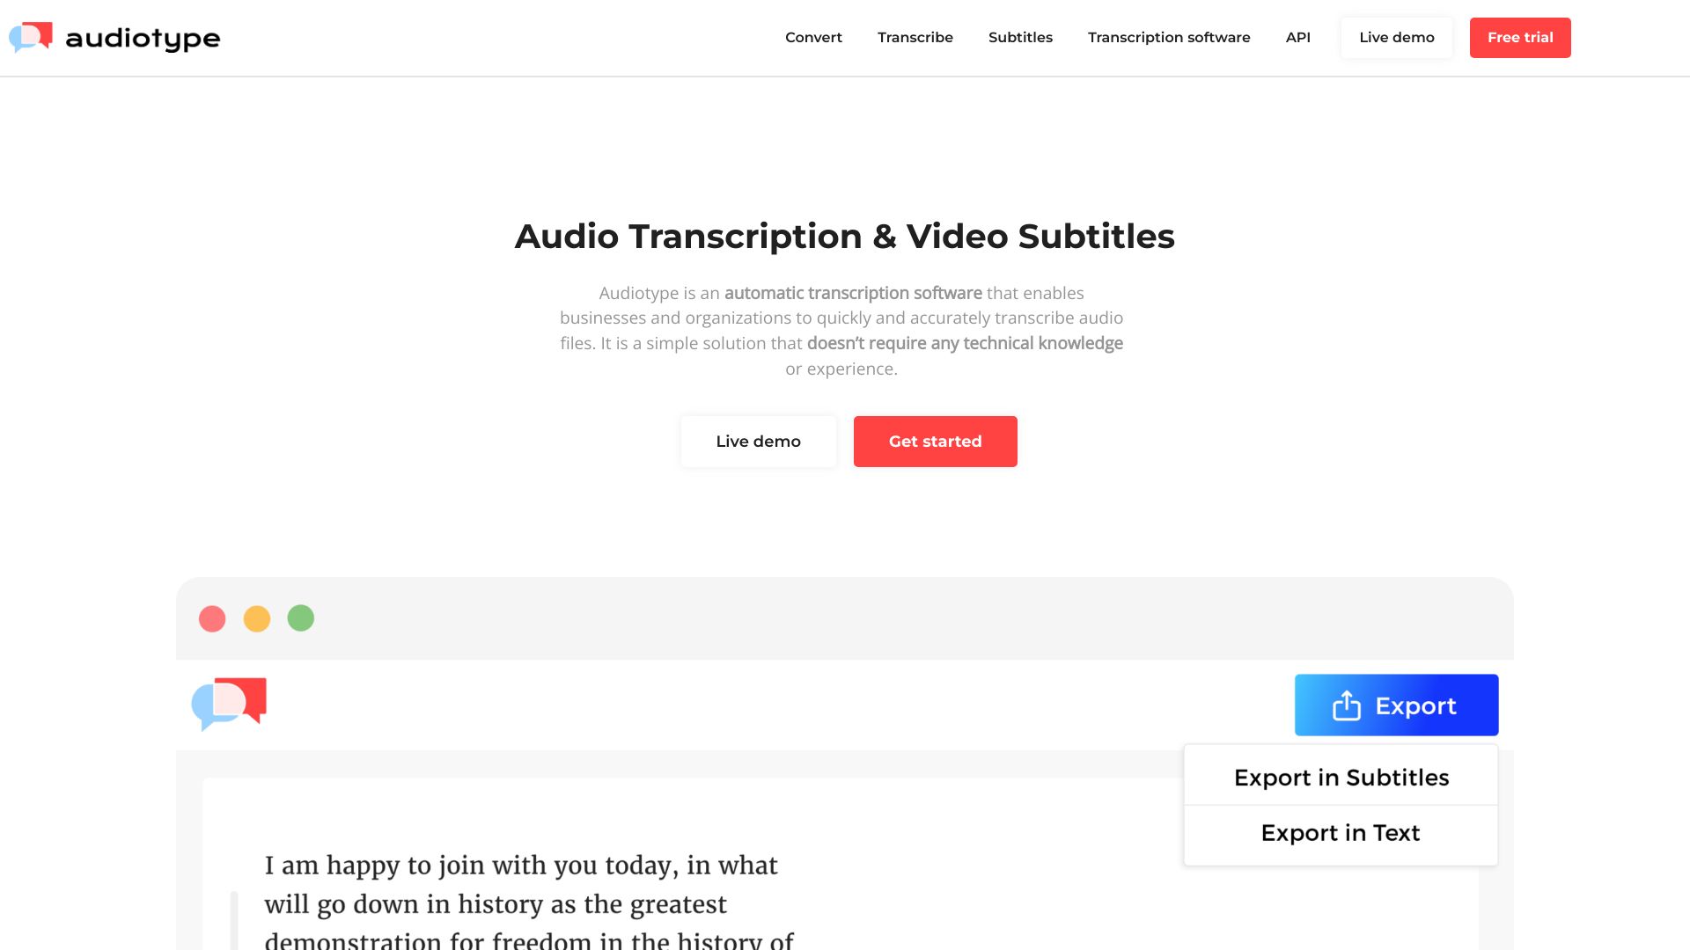
Task: Click the export arrow-up icon button
Action: pyautogui.click(x=1348, y=704)
